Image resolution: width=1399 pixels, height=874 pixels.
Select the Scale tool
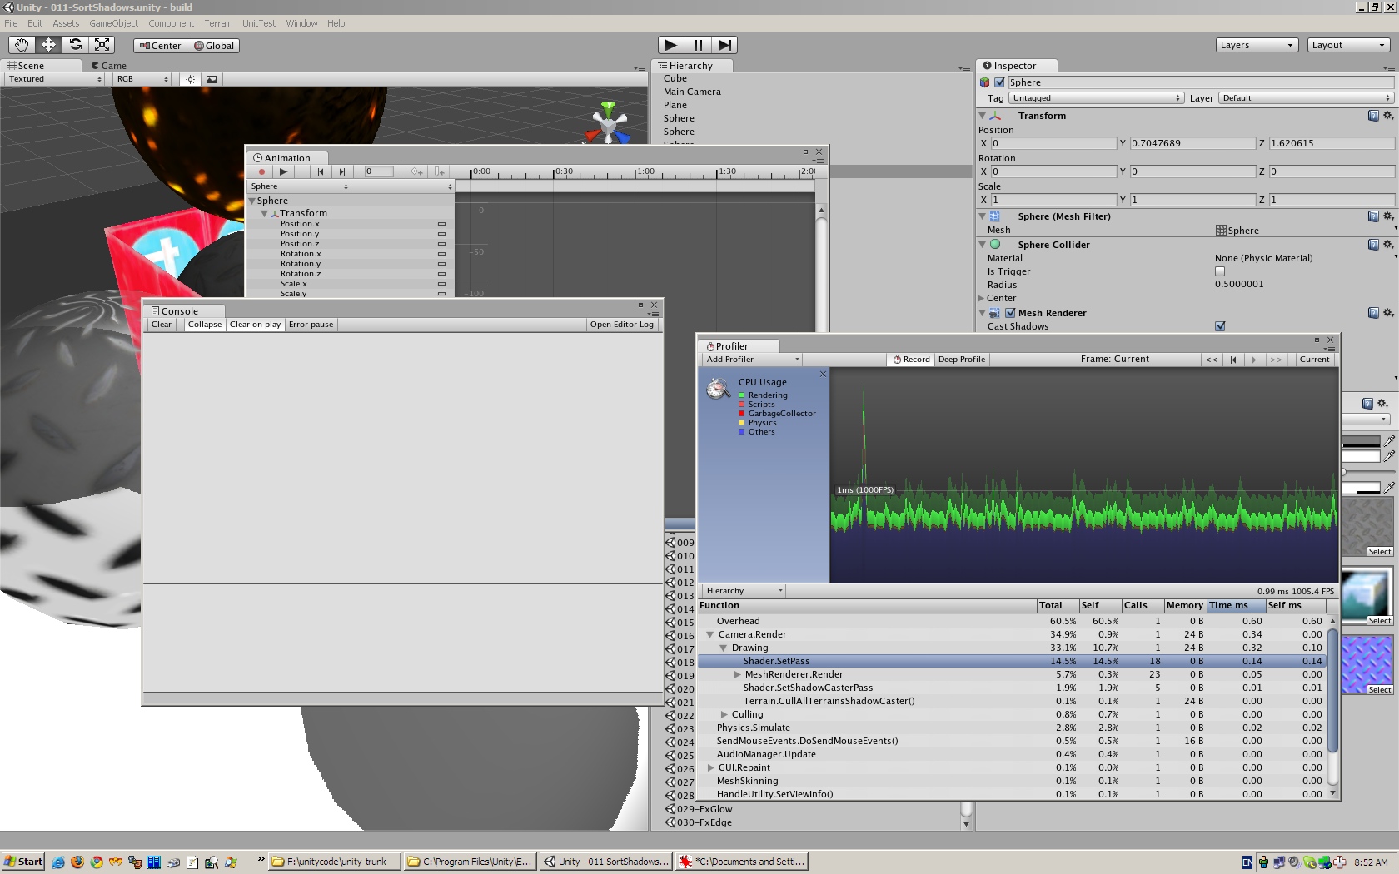click(x=102, y=45)
